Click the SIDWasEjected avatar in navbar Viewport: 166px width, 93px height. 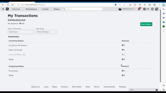click(120, 9)
